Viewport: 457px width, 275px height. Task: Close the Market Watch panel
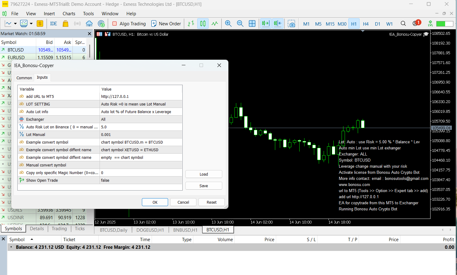coord(89,34)
